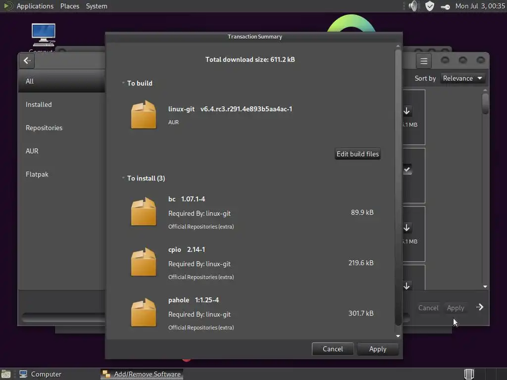Viewport: 507px width, 380px height.
Task: Click Apply in the Transaction Summary dialog
Action: tap(378, 349)
